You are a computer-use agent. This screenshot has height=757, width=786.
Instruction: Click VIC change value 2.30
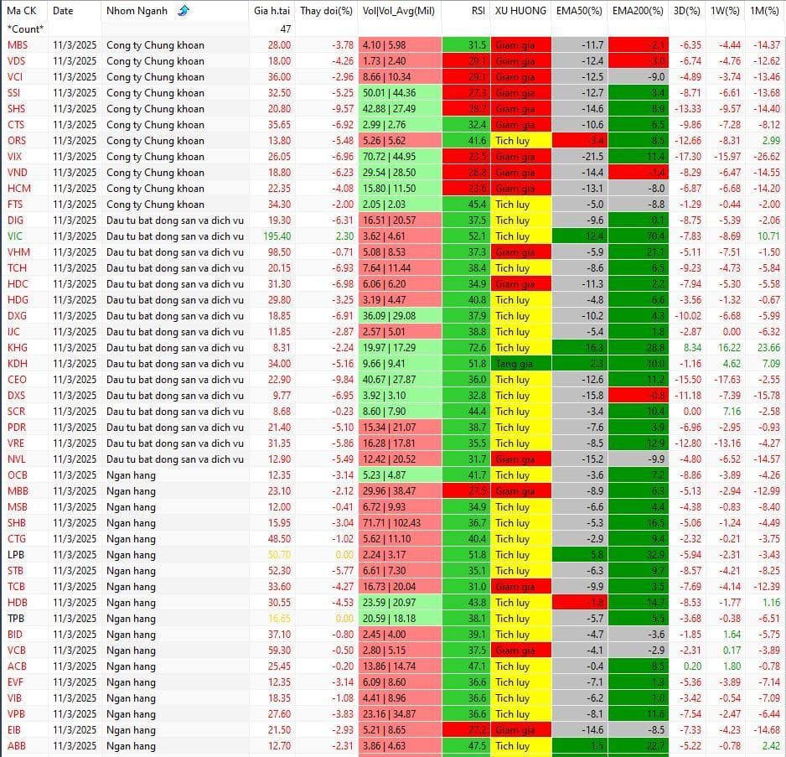tap(344, 236)
